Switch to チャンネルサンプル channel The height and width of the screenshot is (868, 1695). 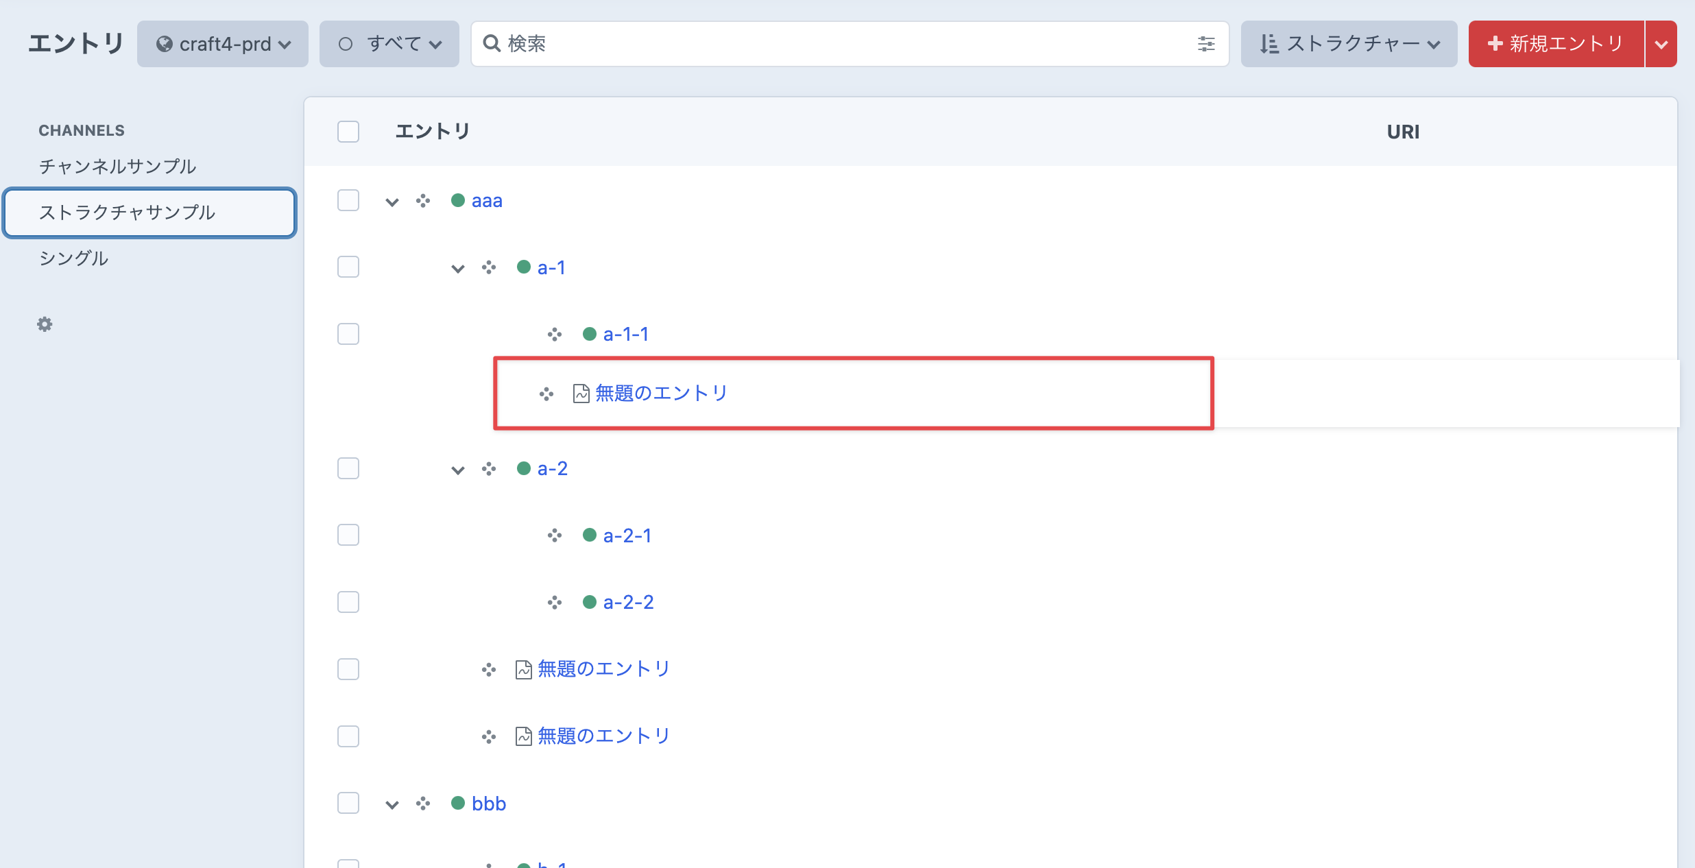117,166
